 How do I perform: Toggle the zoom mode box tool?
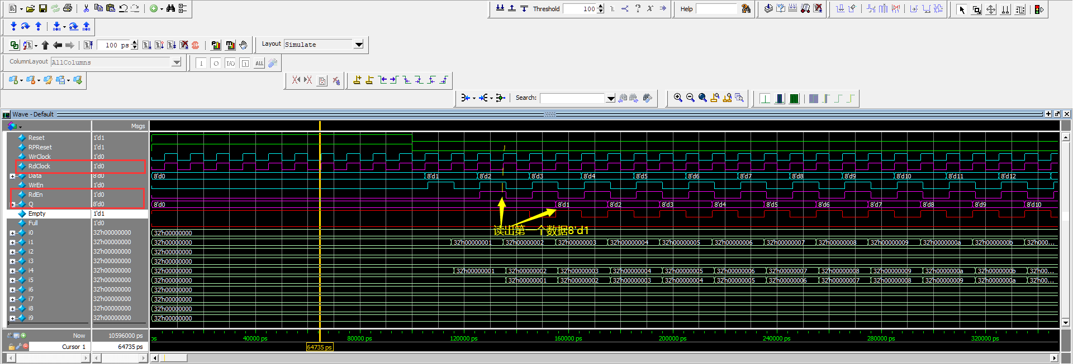(976, 9)
